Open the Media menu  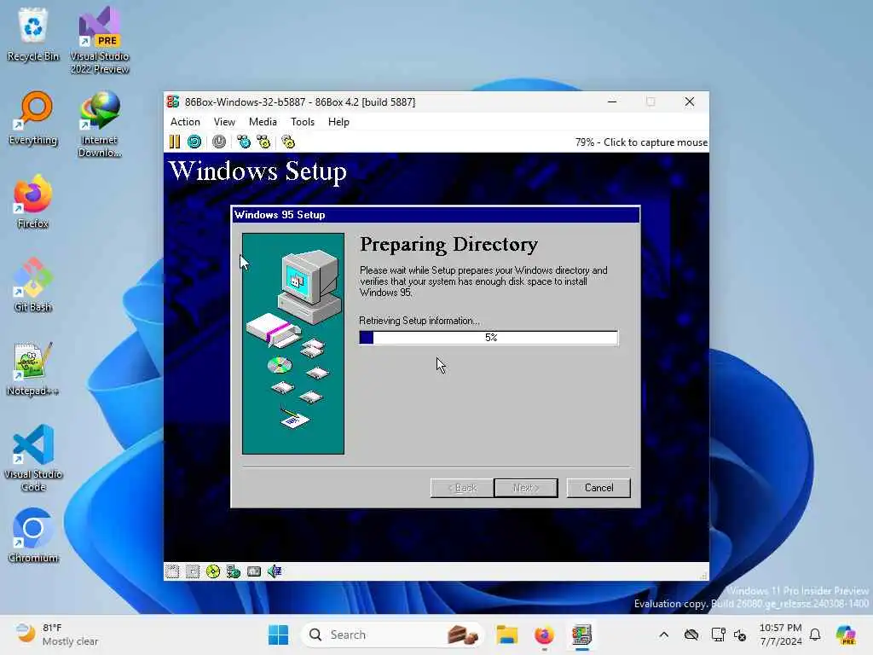263,122
